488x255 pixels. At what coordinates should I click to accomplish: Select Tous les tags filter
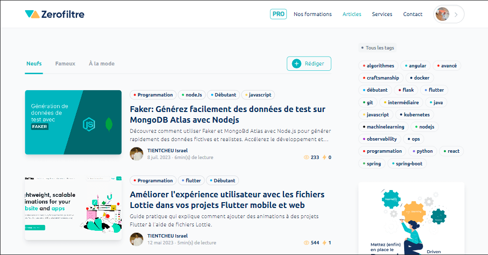tap(378, 48)
